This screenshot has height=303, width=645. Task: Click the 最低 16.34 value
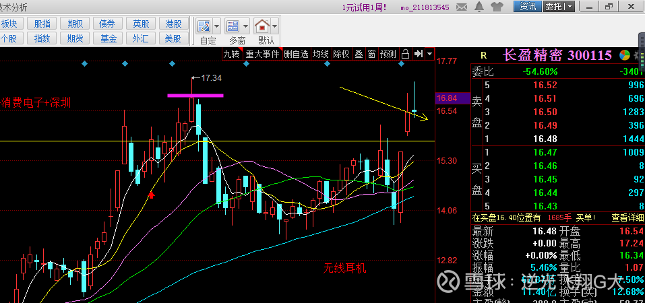(632, 256)
